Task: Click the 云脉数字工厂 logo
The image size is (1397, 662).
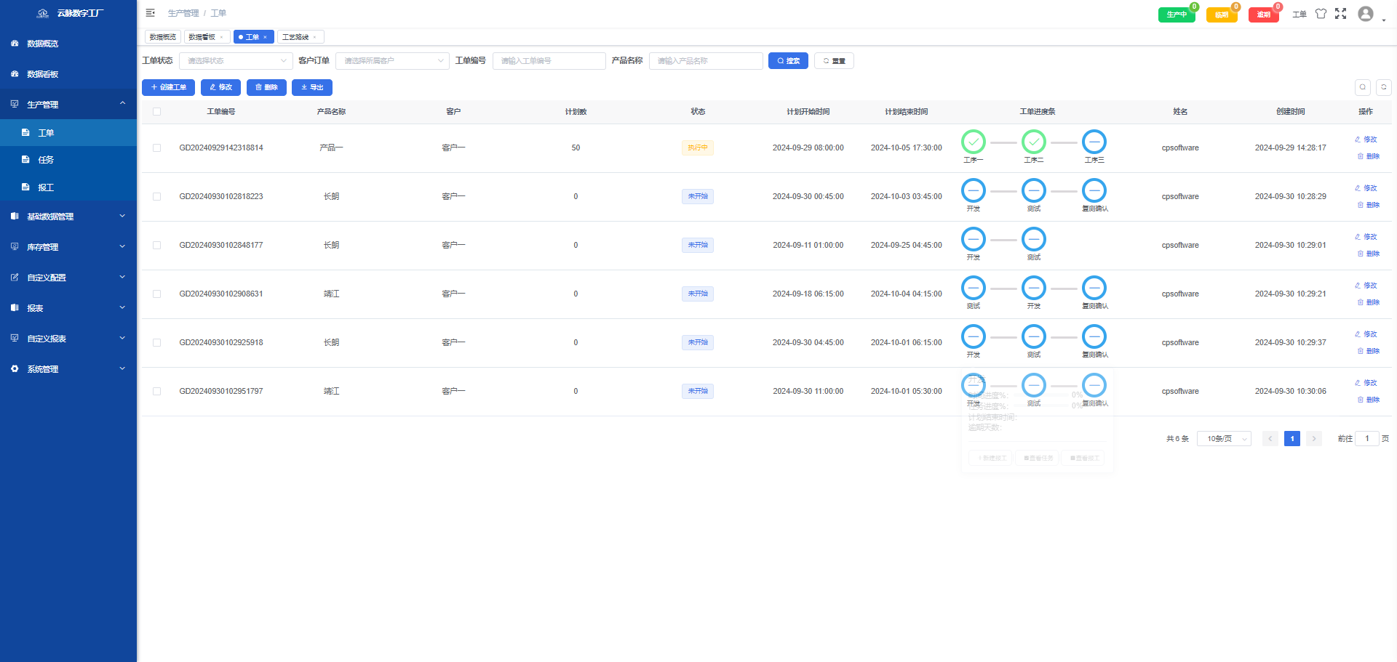Action: pos(70,13)
